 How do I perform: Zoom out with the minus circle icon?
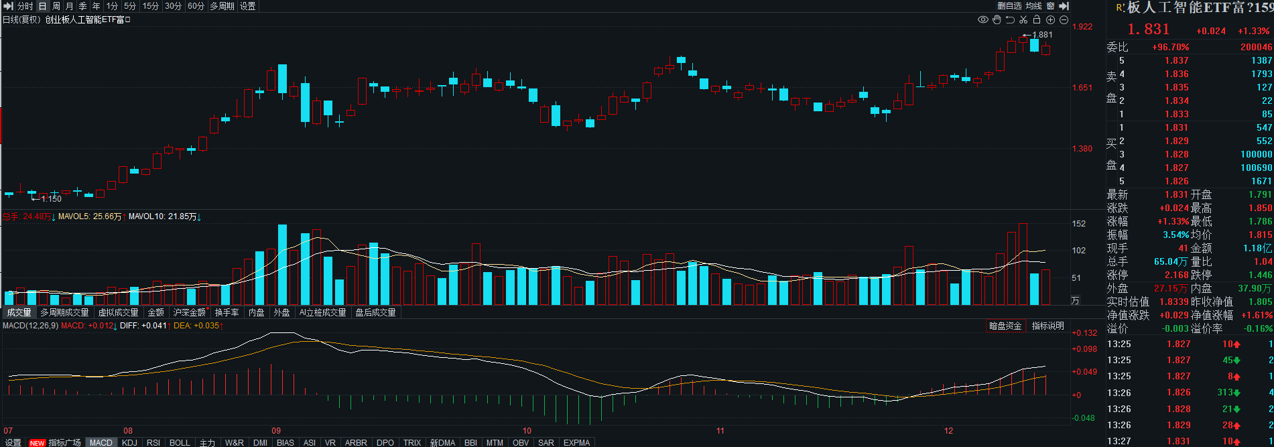(x=1064, y=19)
